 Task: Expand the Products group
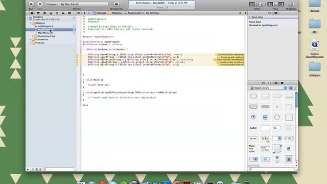tap(31, 43)
